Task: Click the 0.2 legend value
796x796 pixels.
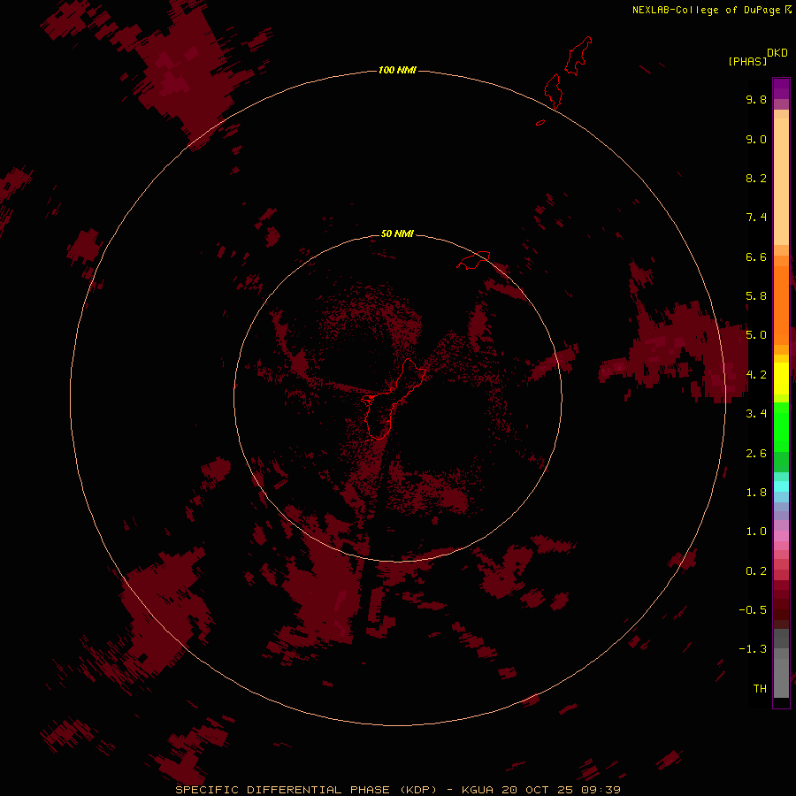Action: (756, 571)
